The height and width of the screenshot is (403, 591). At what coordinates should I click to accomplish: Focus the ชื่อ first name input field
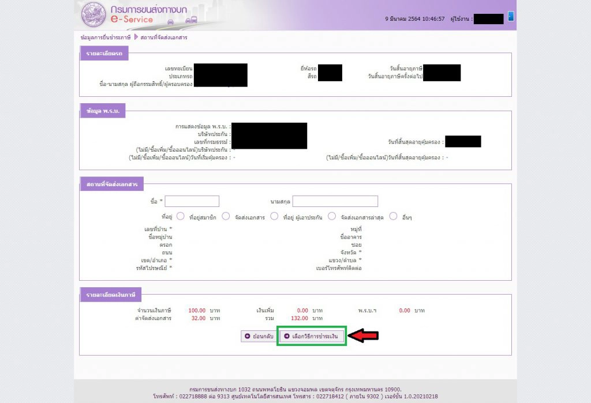pos(192,201)
